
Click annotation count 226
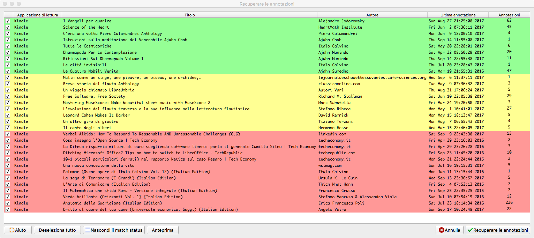coord(509,203)
